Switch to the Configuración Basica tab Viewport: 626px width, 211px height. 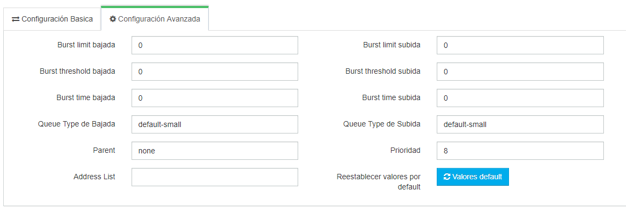52,19
